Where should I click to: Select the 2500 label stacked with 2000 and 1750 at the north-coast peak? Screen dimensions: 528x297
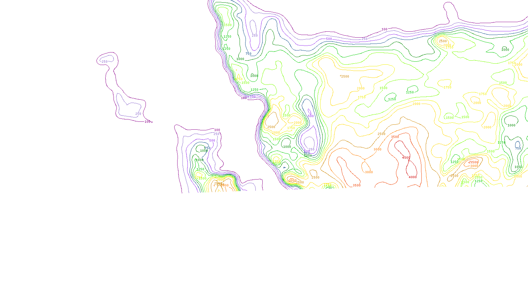[x=443, y=41]
